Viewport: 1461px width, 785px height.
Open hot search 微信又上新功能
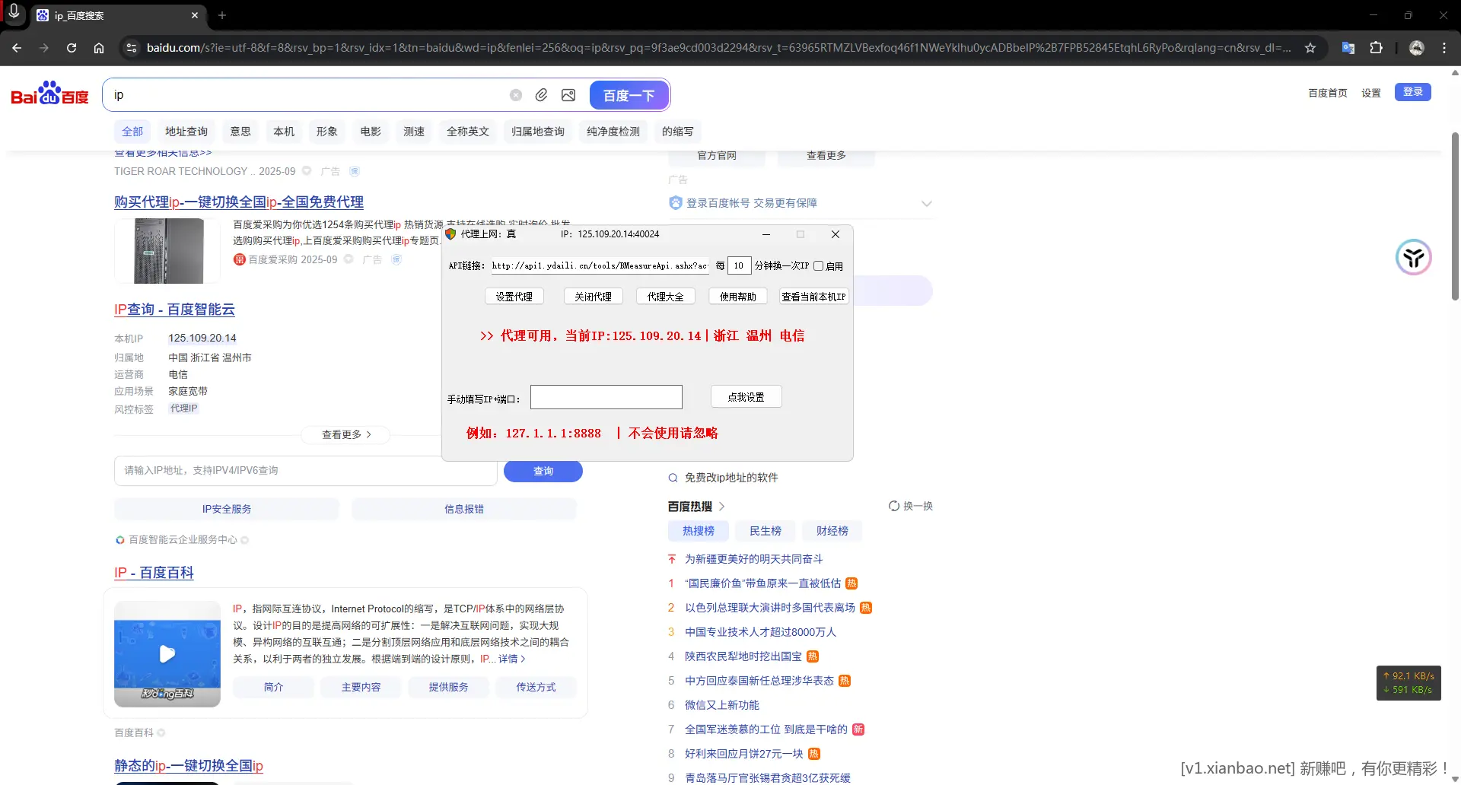[722, 705]
